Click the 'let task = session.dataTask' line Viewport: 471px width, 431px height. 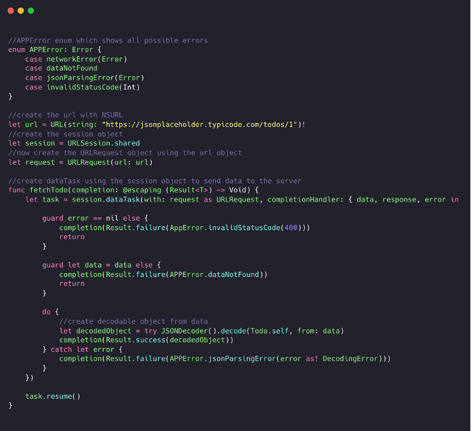pos(242,200)
